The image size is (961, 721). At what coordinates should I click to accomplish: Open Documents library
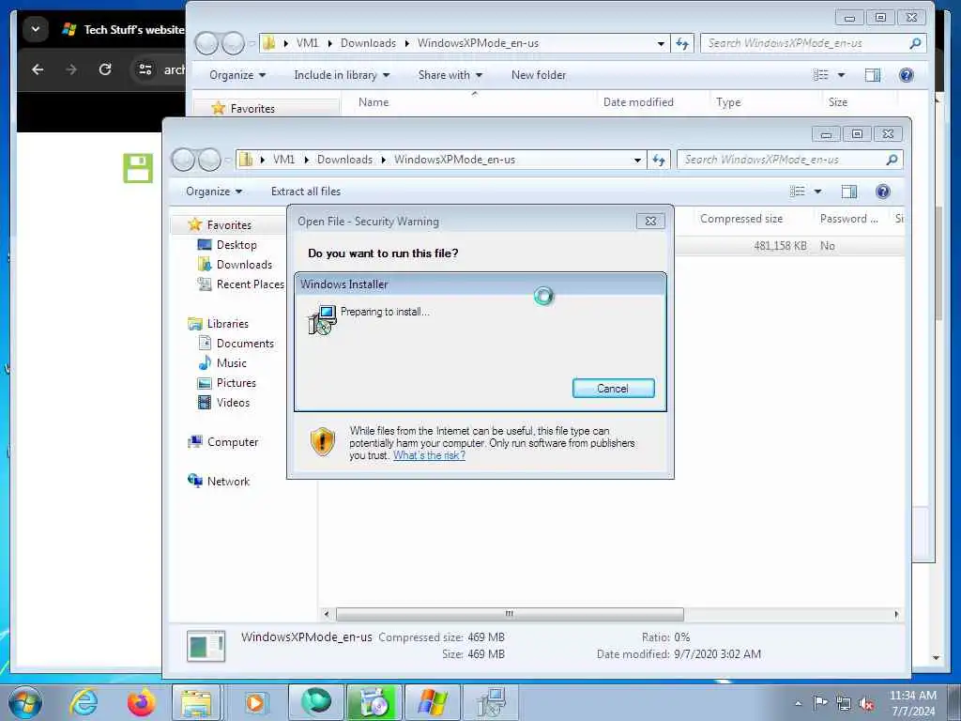click(245, 344)
